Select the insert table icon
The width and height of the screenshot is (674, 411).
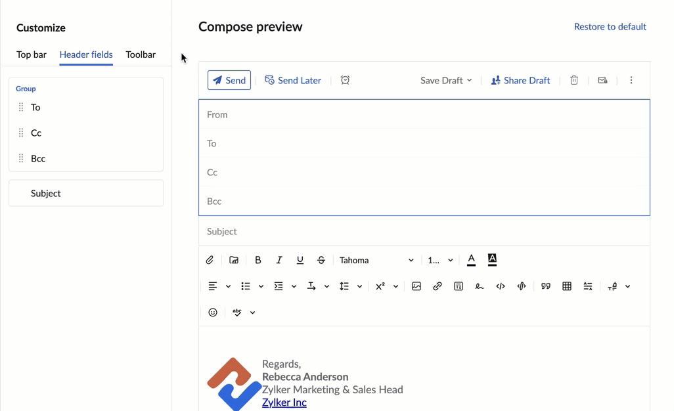(566, 286)
